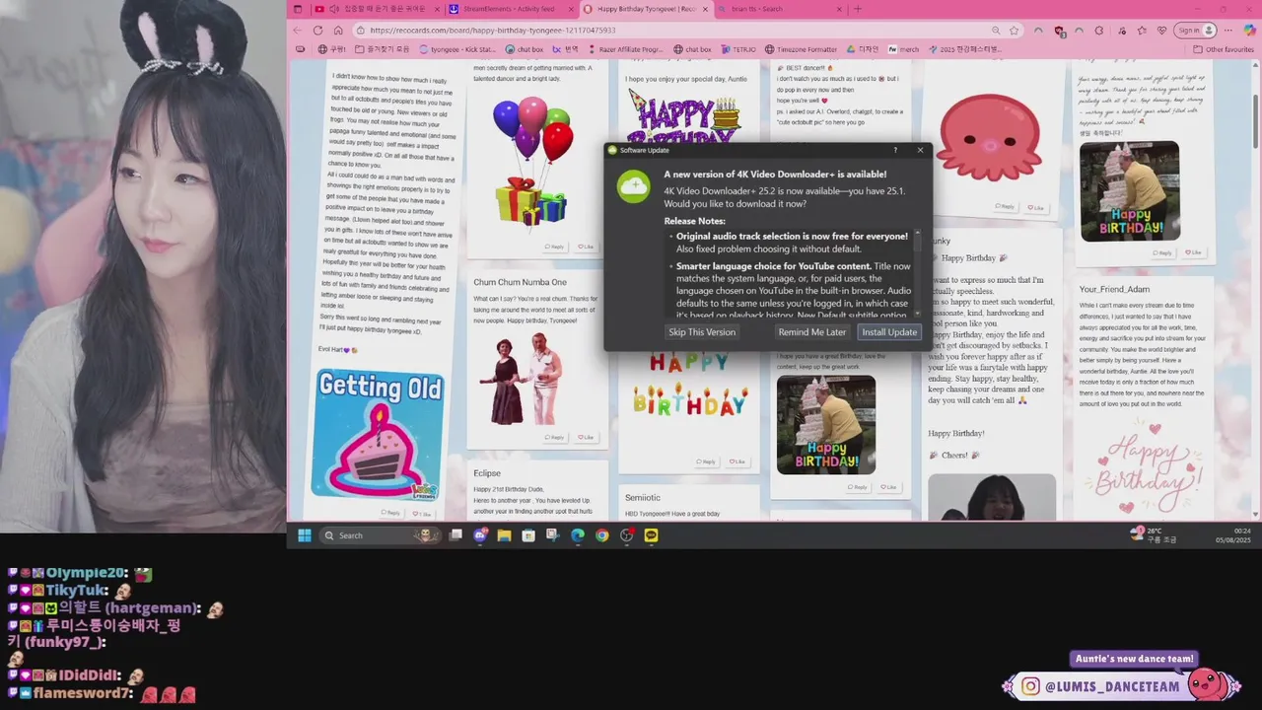Switch to the brian tts Search tab
The height and width of the screenshot is (710, 1262).
pos(779,9)
